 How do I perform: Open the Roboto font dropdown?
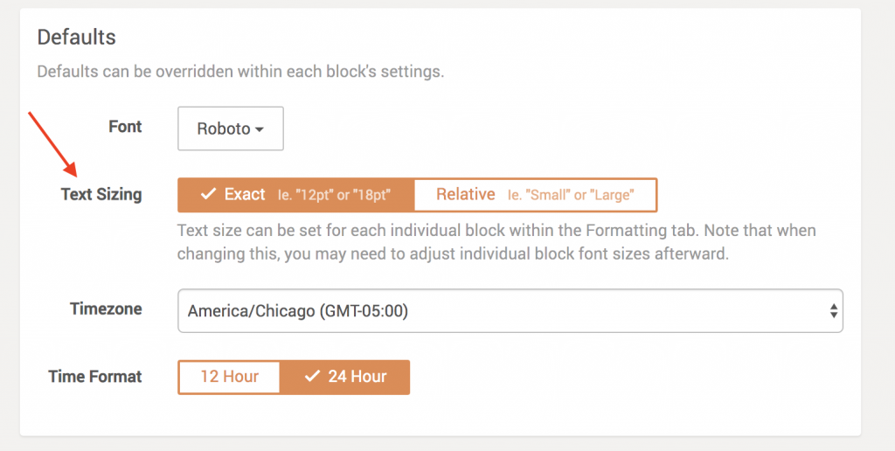tap(231, 128)
